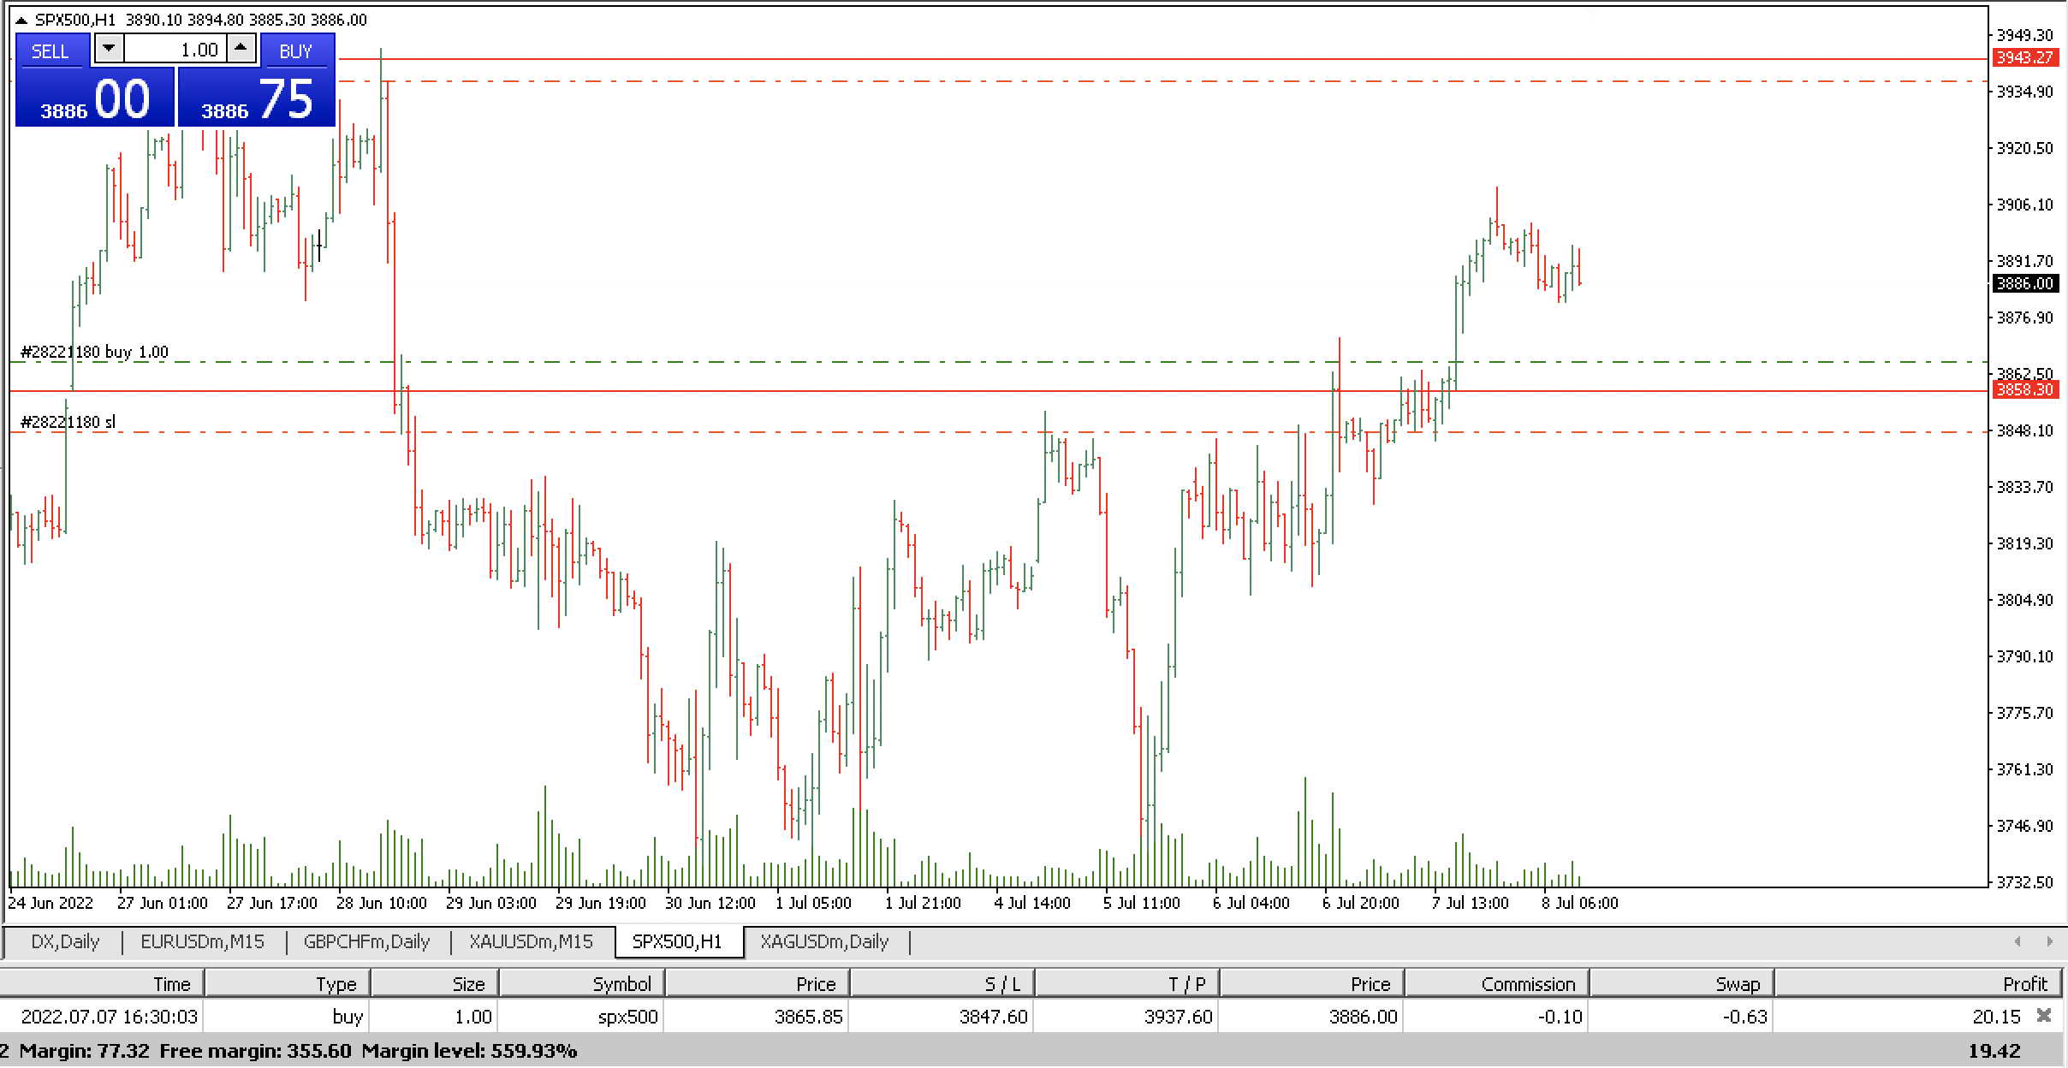This screenshot has height=1068, width=2068.
Task: Click the SELL button
Action: pyautogui.click(x=50, y=51)
